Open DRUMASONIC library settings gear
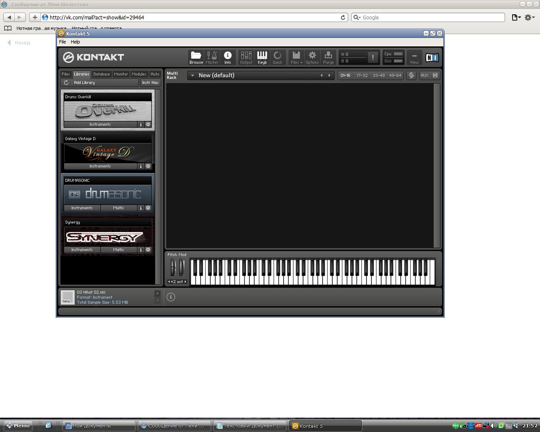Viewport: 540px width, 432px height. (x=148, y=208)
